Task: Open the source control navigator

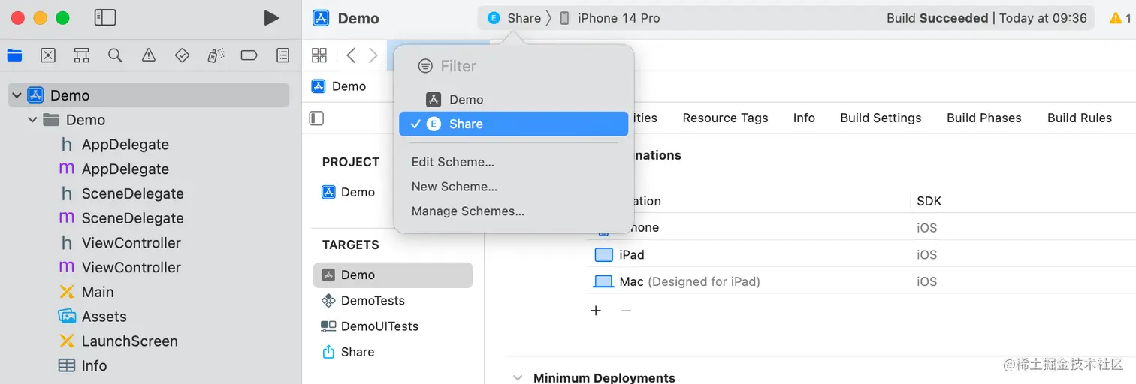Action: click(x=48, y=55)
